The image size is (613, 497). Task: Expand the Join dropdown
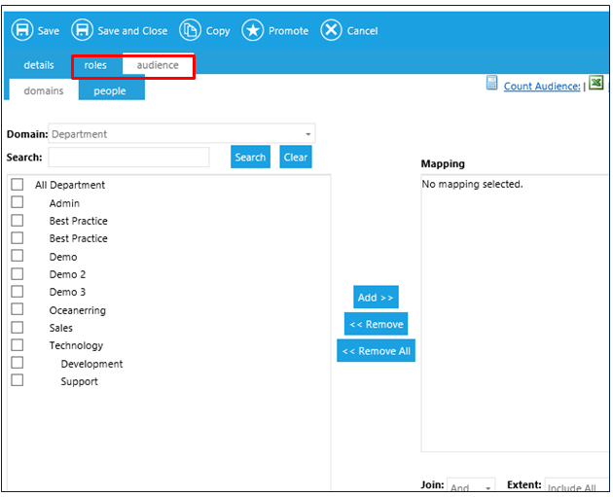point(472,487)
